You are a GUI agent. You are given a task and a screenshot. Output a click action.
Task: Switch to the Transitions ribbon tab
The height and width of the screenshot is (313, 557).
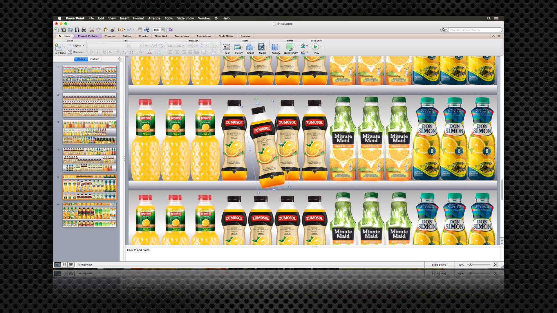182,36
